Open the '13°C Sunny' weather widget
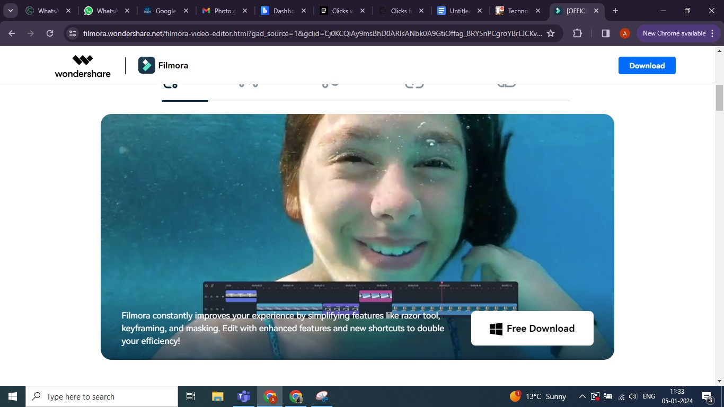724x407 pixels. [538, 396]
